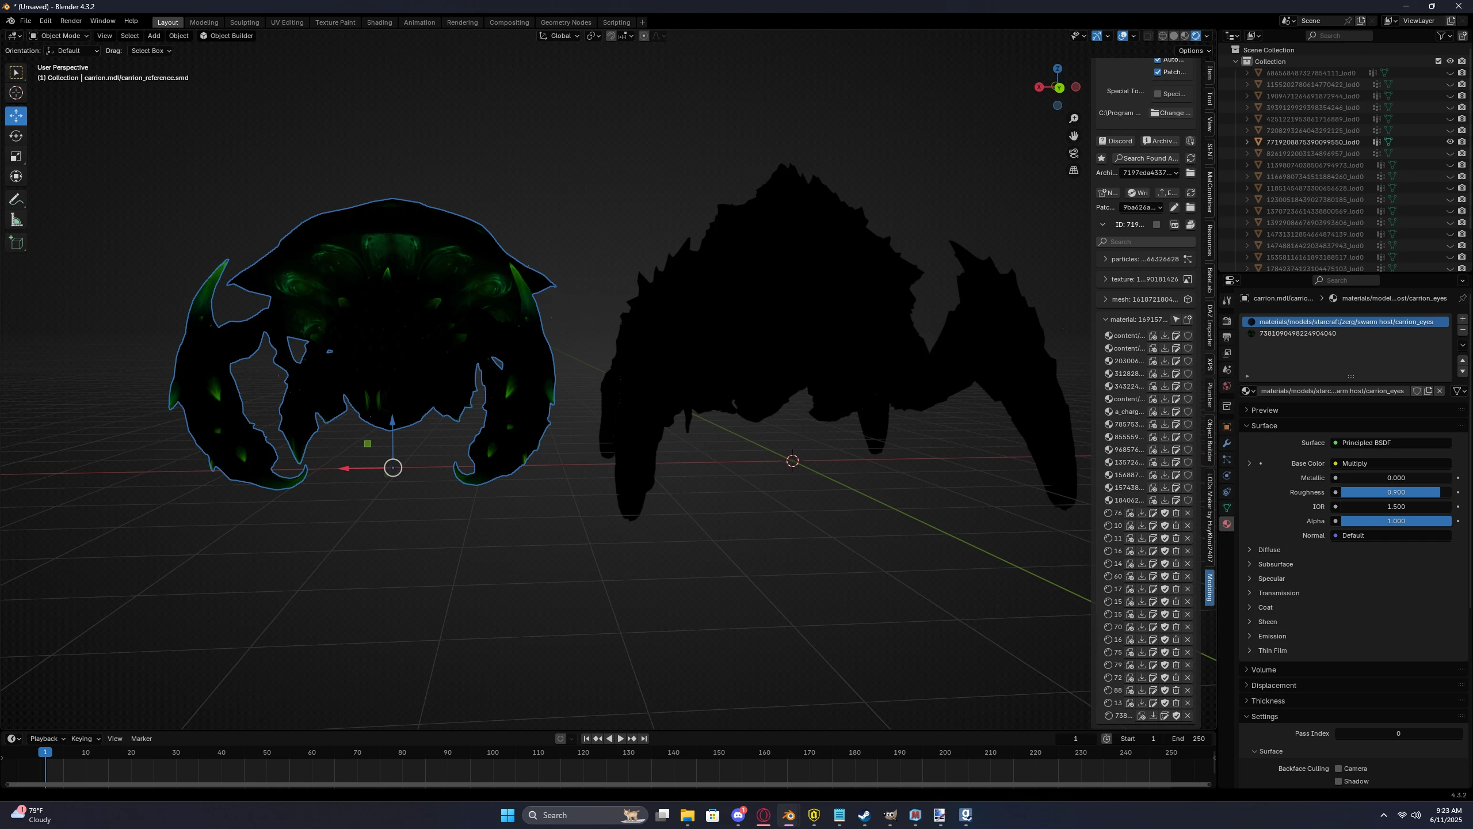Open the Options dropdown in viewport
The width and height of the screenshot is (1473, 829).
1195,51
